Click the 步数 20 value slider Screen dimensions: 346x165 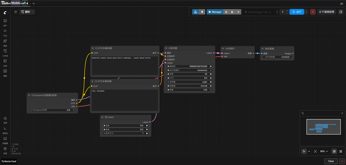click(x=190, y=74)
